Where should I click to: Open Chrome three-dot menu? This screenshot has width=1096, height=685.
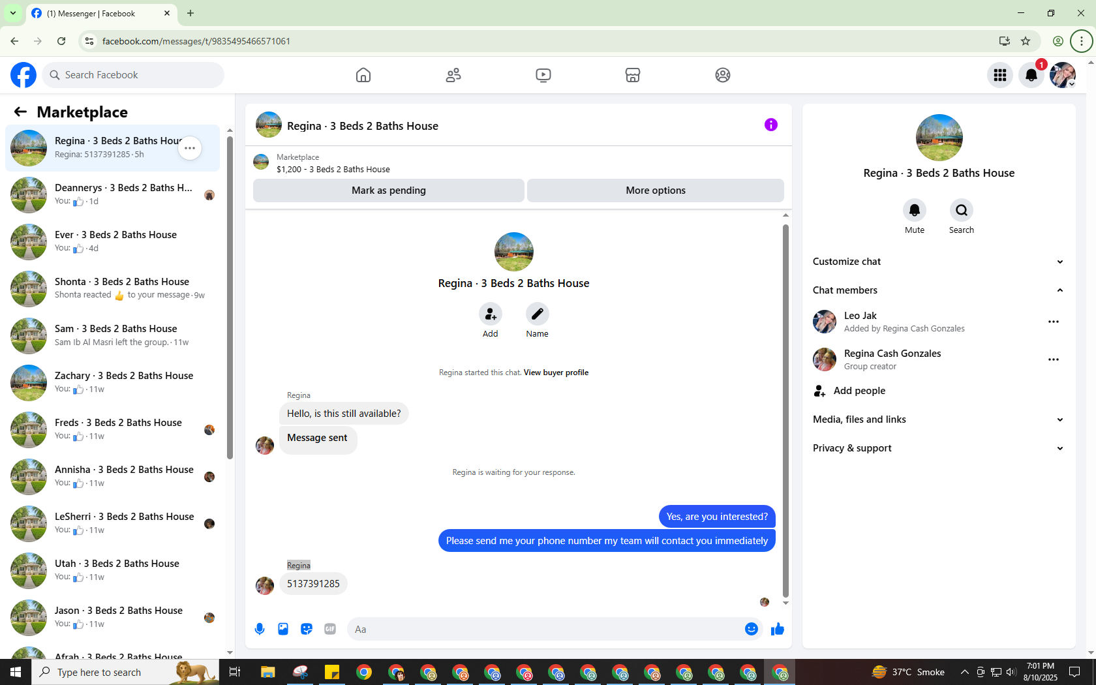(1082, 41)
